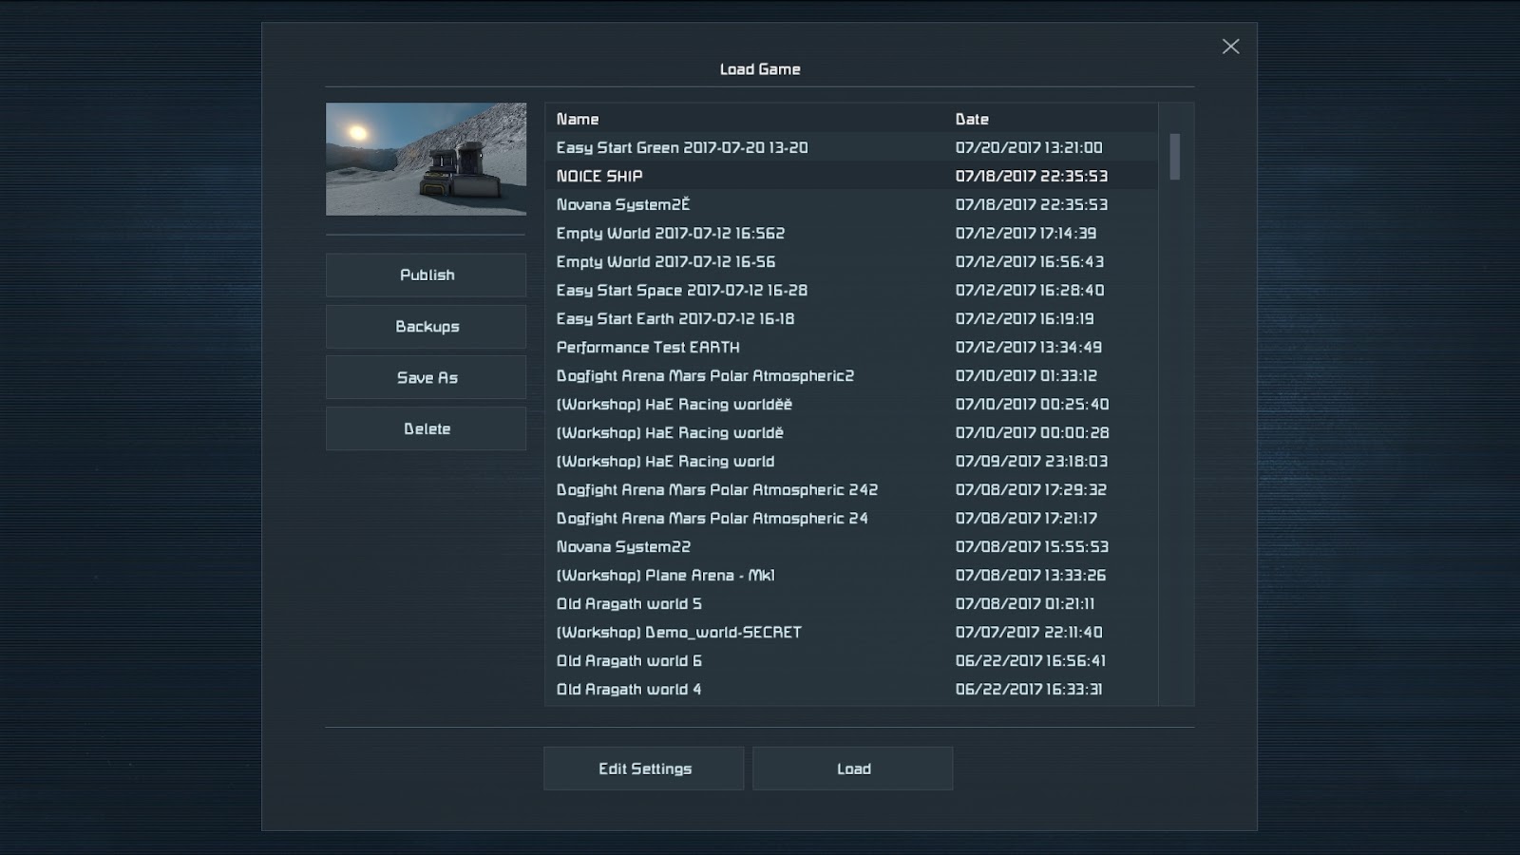
Task: Sort saves by the Name column
Action: click(x=578, y=119)
